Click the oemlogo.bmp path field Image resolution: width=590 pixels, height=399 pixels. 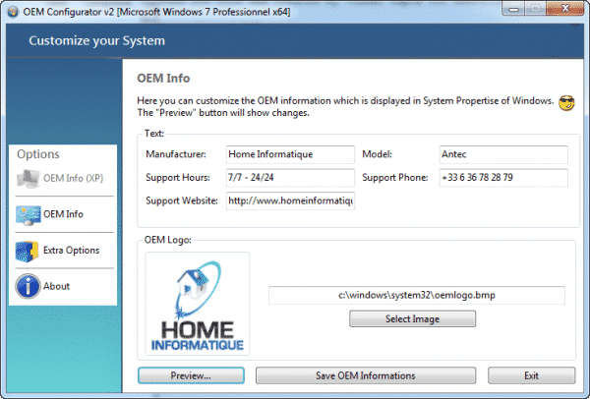tap(417, 295)
